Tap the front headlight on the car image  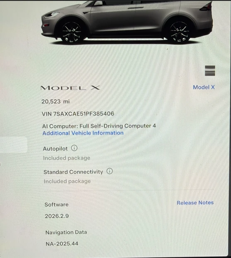tap(51, 15)
